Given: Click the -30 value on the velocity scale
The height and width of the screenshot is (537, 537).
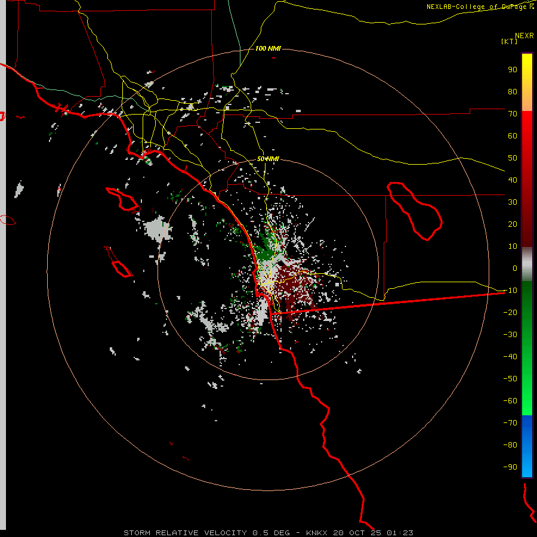Looking at the screenshot, I should [x=510, y=335].
